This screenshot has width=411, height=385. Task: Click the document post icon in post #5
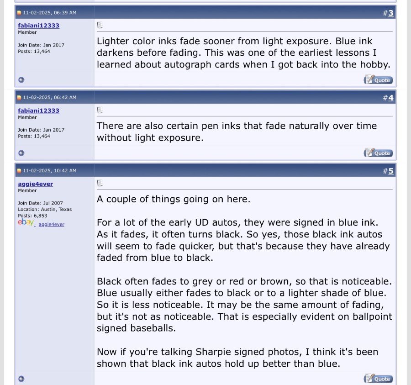click(x=100, y=183)
